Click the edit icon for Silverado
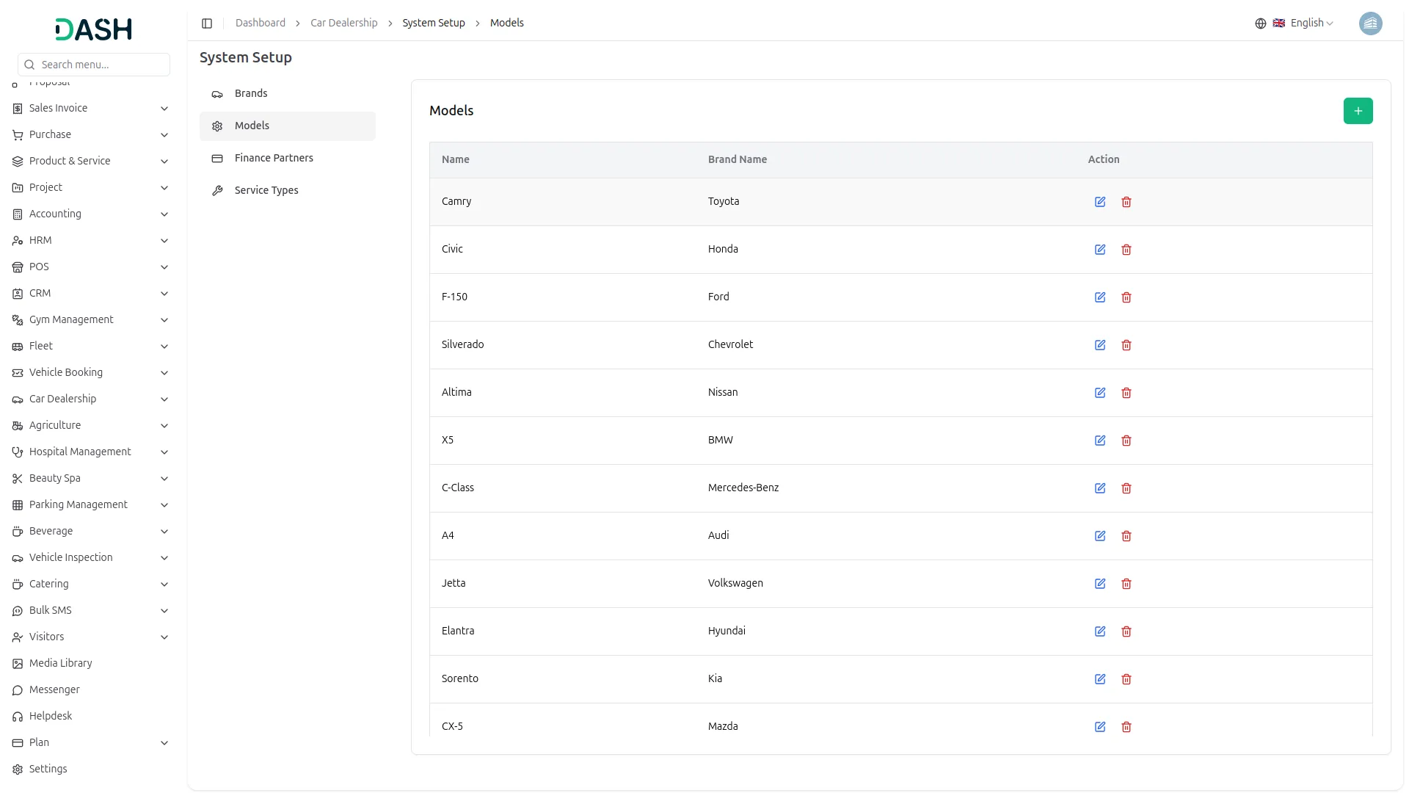The height and width of the screenshot is (793, 1409). [x=1100, y=345]
